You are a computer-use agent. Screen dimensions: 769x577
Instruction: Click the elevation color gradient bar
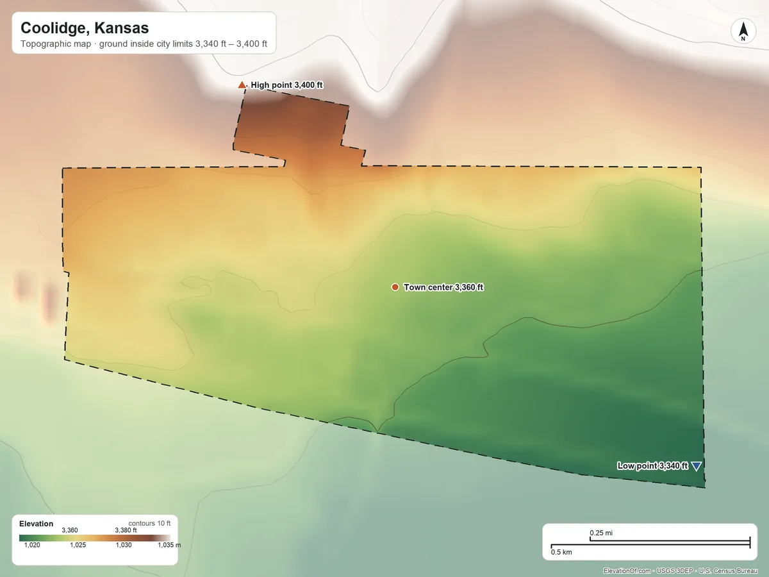tap(95, 538)
